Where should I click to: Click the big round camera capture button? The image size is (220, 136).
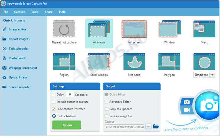208,105
